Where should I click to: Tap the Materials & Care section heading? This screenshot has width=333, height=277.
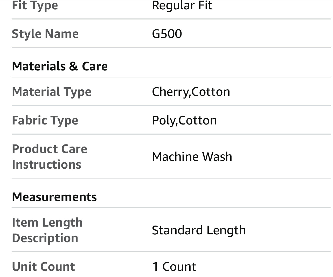60,66
